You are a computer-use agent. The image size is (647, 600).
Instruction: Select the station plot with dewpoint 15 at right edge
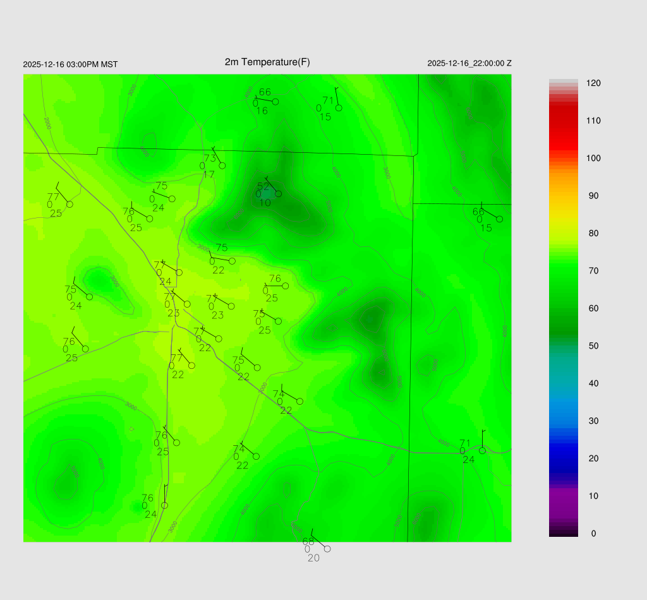499,219
